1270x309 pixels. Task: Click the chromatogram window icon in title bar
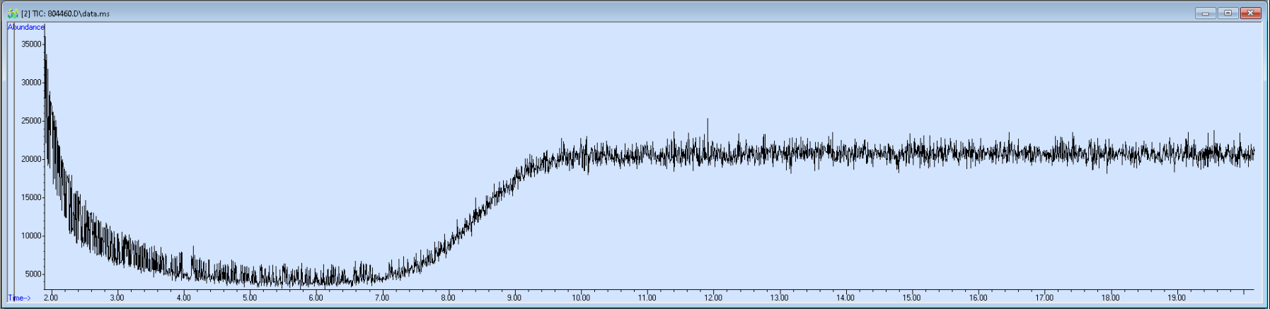click(x=13, y=13)
